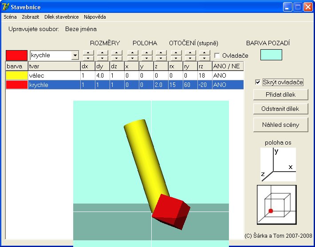Decrease rz rotation with down arrow
315x247 pixels.
point(205,58)
